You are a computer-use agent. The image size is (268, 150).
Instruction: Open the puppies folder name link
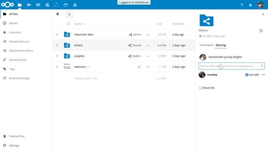coord(79,56)
